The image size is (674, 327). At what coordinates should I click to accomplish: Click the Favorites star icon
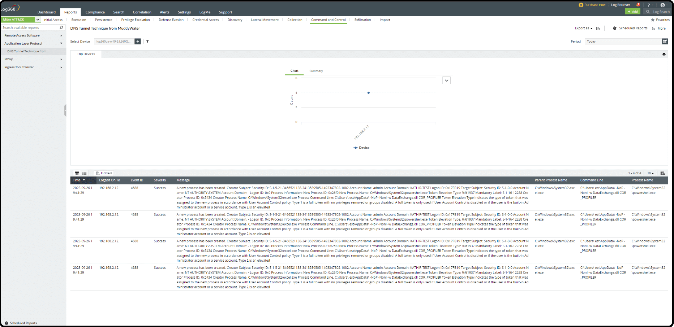(x=653, y=20)
